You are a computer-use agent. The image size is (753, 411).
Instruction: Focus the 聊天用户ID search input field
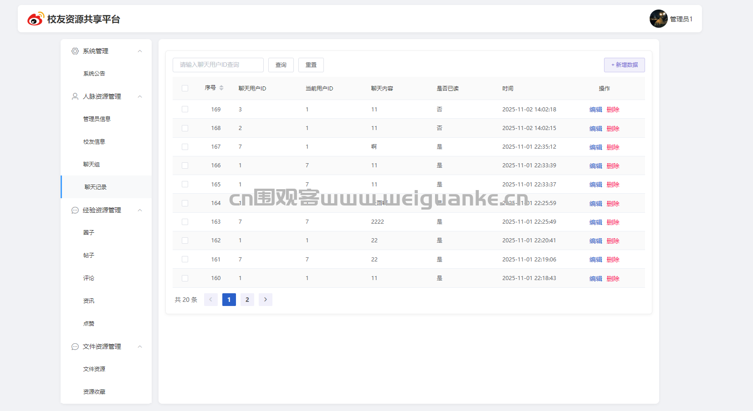218,65
